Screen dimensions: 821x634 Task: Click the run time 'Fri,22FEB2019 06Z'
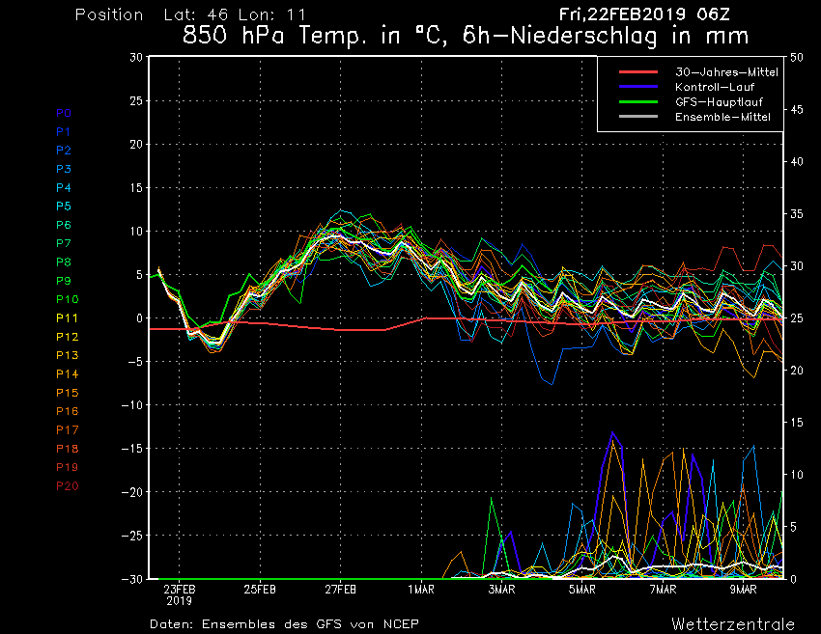pyautogui.click(x=644, y=14)
